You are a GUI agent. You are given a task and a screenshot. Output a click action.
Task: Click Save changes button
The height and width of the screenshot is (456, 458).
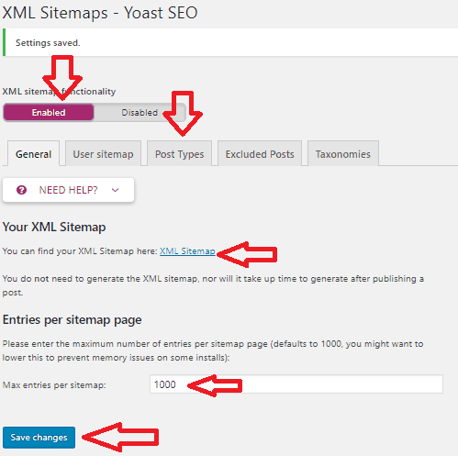(x=39, y=438)
